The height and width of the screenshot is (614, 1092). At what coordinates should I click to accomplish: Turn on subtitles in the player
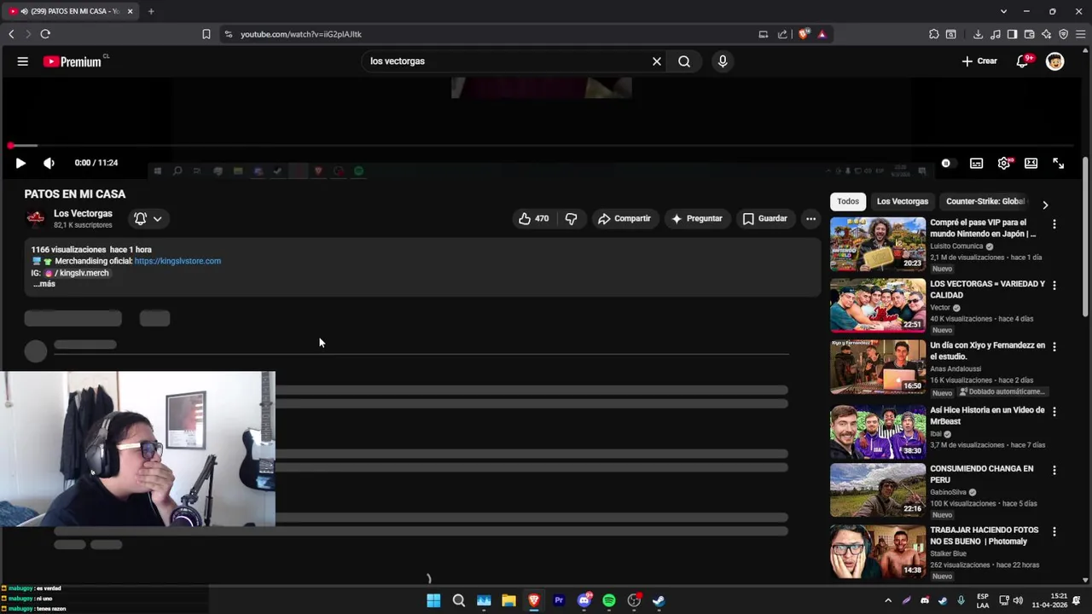tap(976, 163)
